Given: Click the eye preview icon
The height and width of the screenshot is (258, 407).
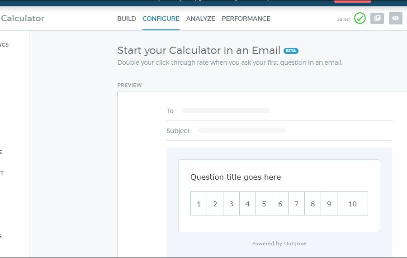Looking at the screenshot, I should [x=396, y=19].
